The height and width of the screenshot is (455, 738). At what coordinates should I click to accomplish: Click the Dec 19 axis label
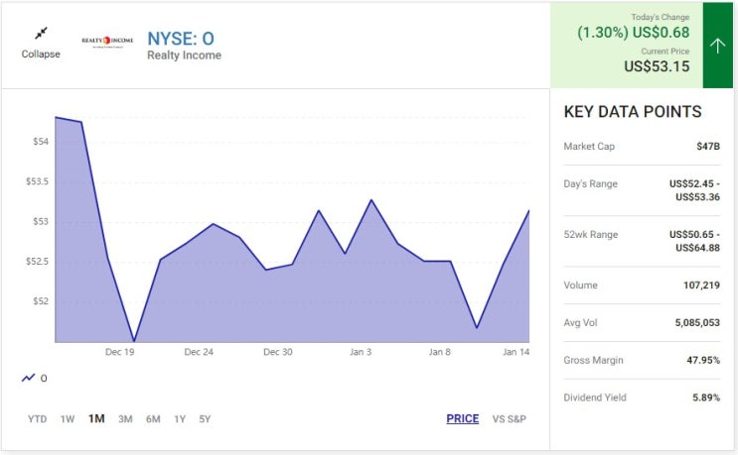[x=119, y=352]
